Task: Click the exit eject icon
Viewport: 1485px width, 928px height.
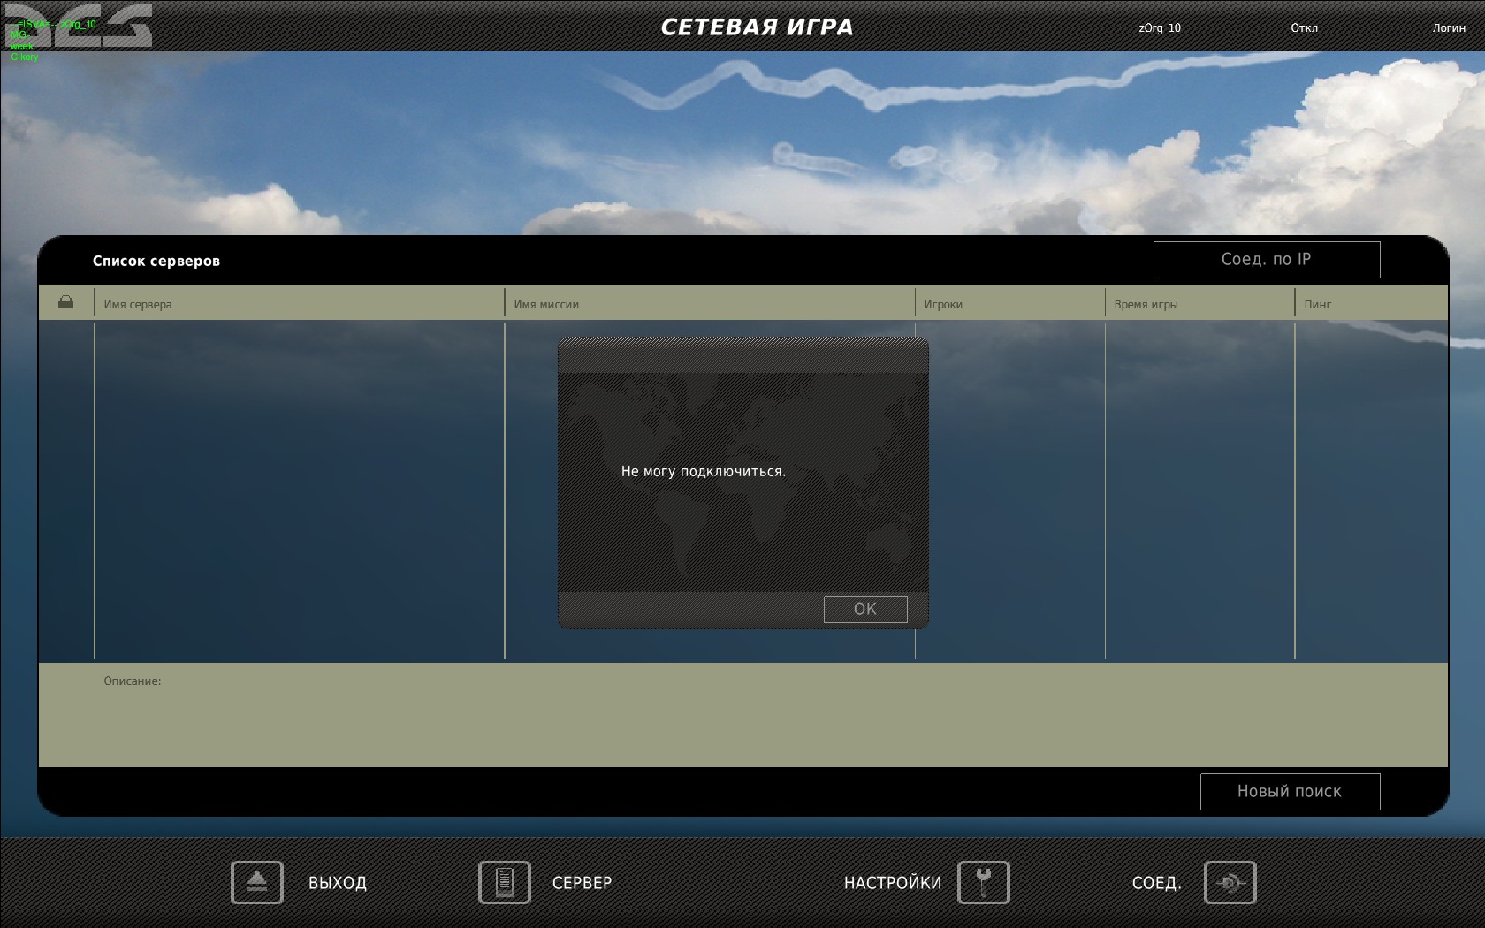Action: point(257,882)
